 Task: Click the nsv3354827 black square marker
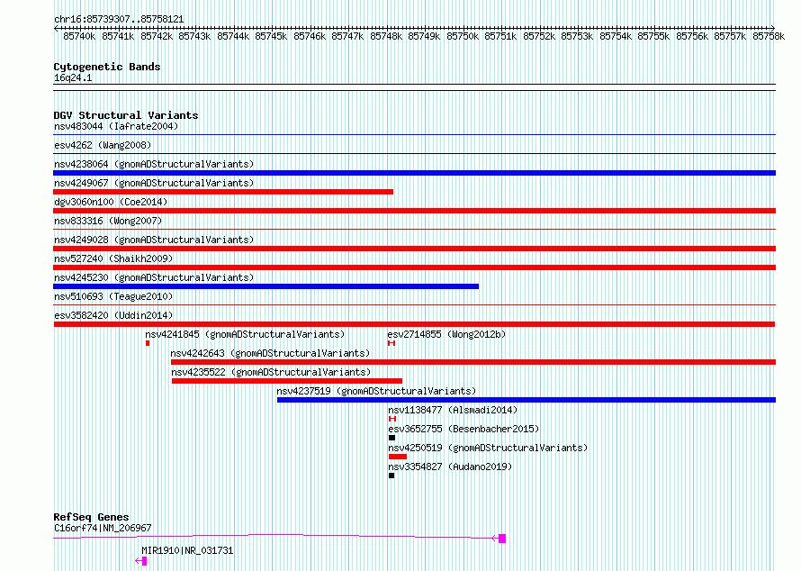[391, 476]
